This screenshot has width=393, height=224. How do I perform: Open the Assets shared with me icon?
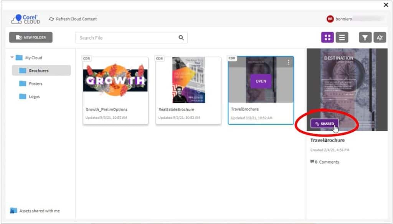tap(14, 210)
